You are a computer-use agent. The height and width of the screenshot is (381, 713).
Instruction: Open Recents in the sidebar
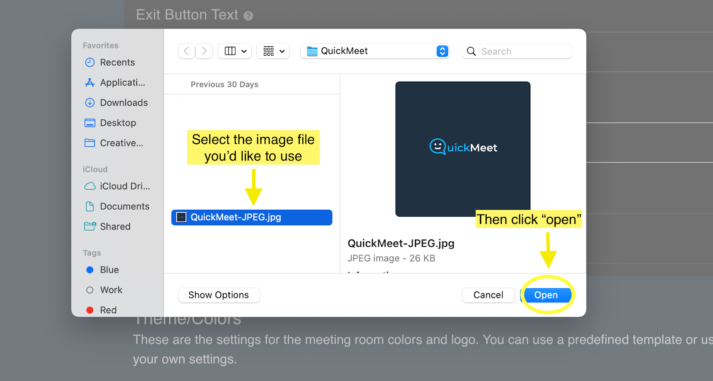[117, 62]
